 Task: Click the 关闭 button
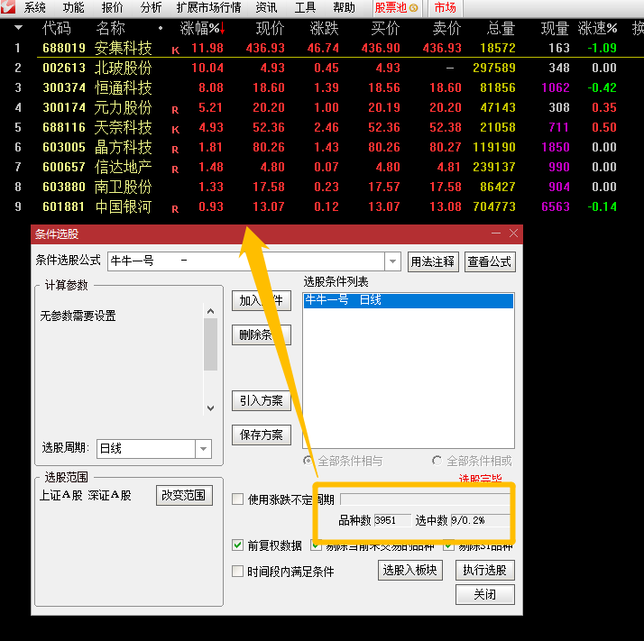click(484, 594)
